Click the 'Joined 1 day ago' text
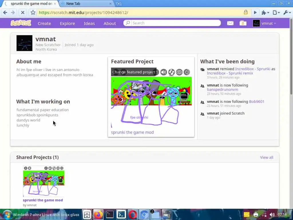The height and width of the screenshot is (220, 293). click(x=79, y=45)
